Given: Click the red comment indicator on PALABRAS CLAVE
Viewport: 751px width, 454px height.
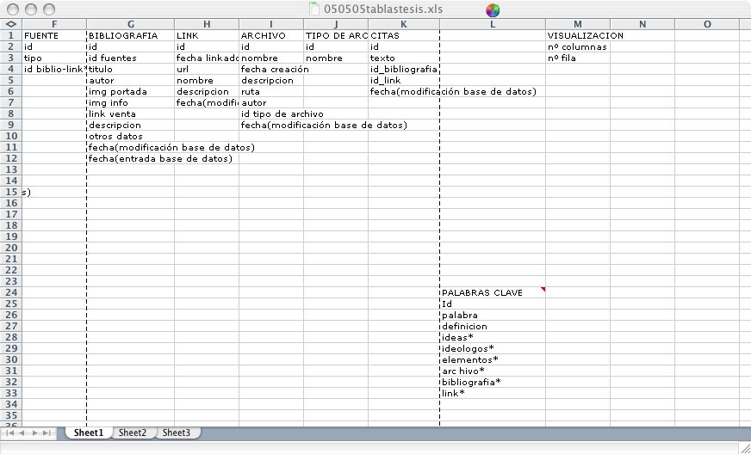Looking at the screenshot, I should click(543, 291).
